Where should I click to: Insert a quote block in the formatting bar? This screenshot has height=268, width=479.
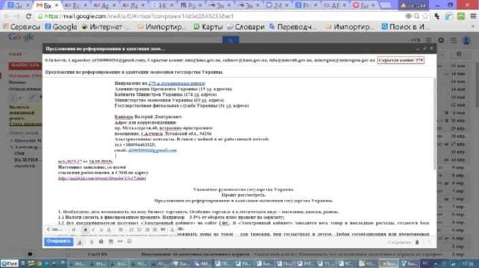[163, 229]
